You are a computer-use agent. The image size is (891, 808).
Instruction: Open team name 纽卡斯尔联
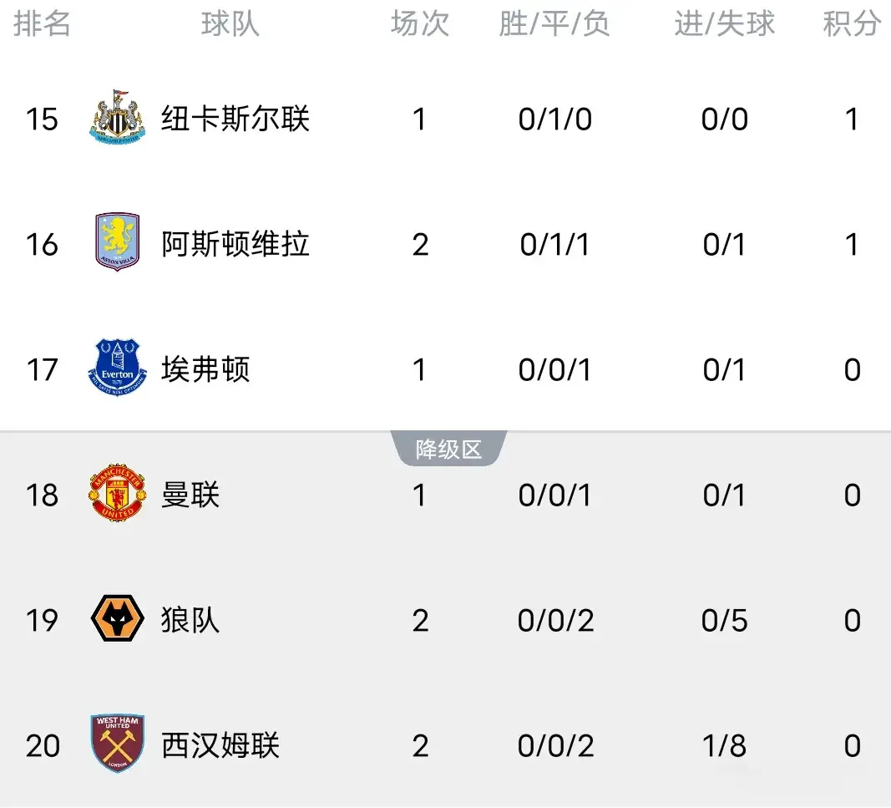point(235,119)
